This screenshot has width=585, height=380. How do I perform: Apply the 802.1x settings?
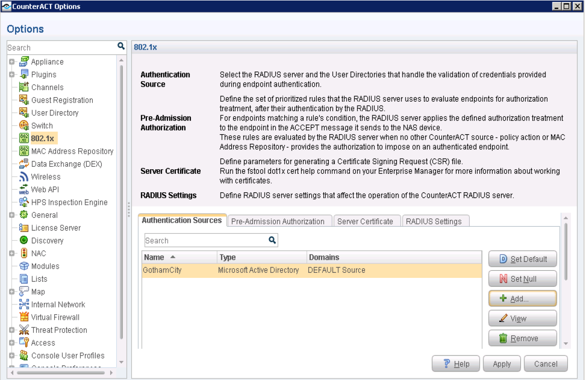(502, 363)
